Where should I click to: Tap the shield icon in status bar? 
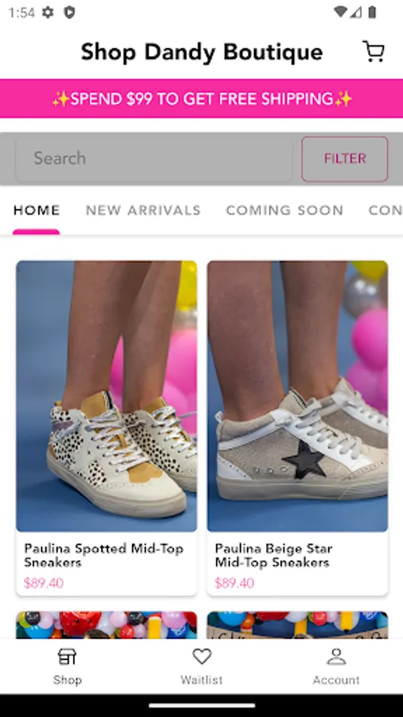(x=69, y=12)
